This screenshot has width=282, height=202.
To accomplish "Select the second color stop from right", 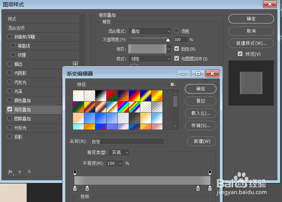I will click(x=198, y=188).
